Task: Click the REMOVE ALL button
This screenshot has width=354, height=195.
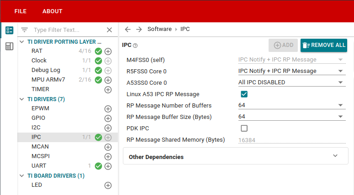Action: point(324,45)
